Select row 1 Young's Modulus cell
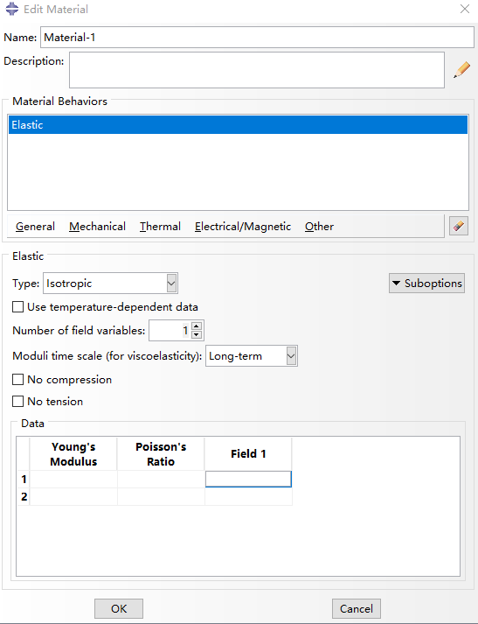 tap(73, 479)
